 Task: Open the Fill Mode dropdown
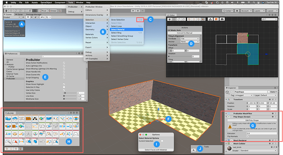tap(190, 39)
